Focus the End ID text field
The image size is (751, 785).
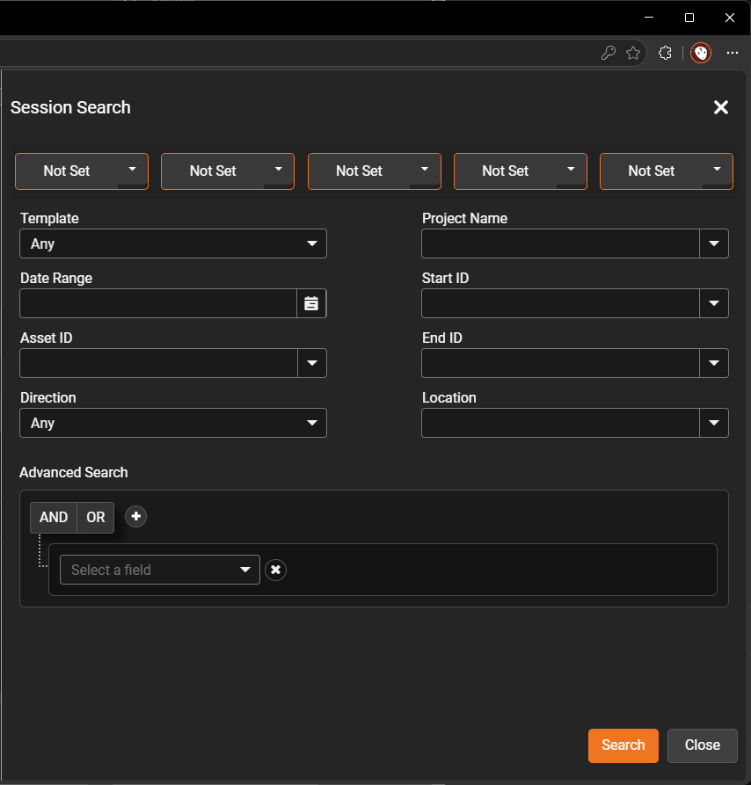560,363
